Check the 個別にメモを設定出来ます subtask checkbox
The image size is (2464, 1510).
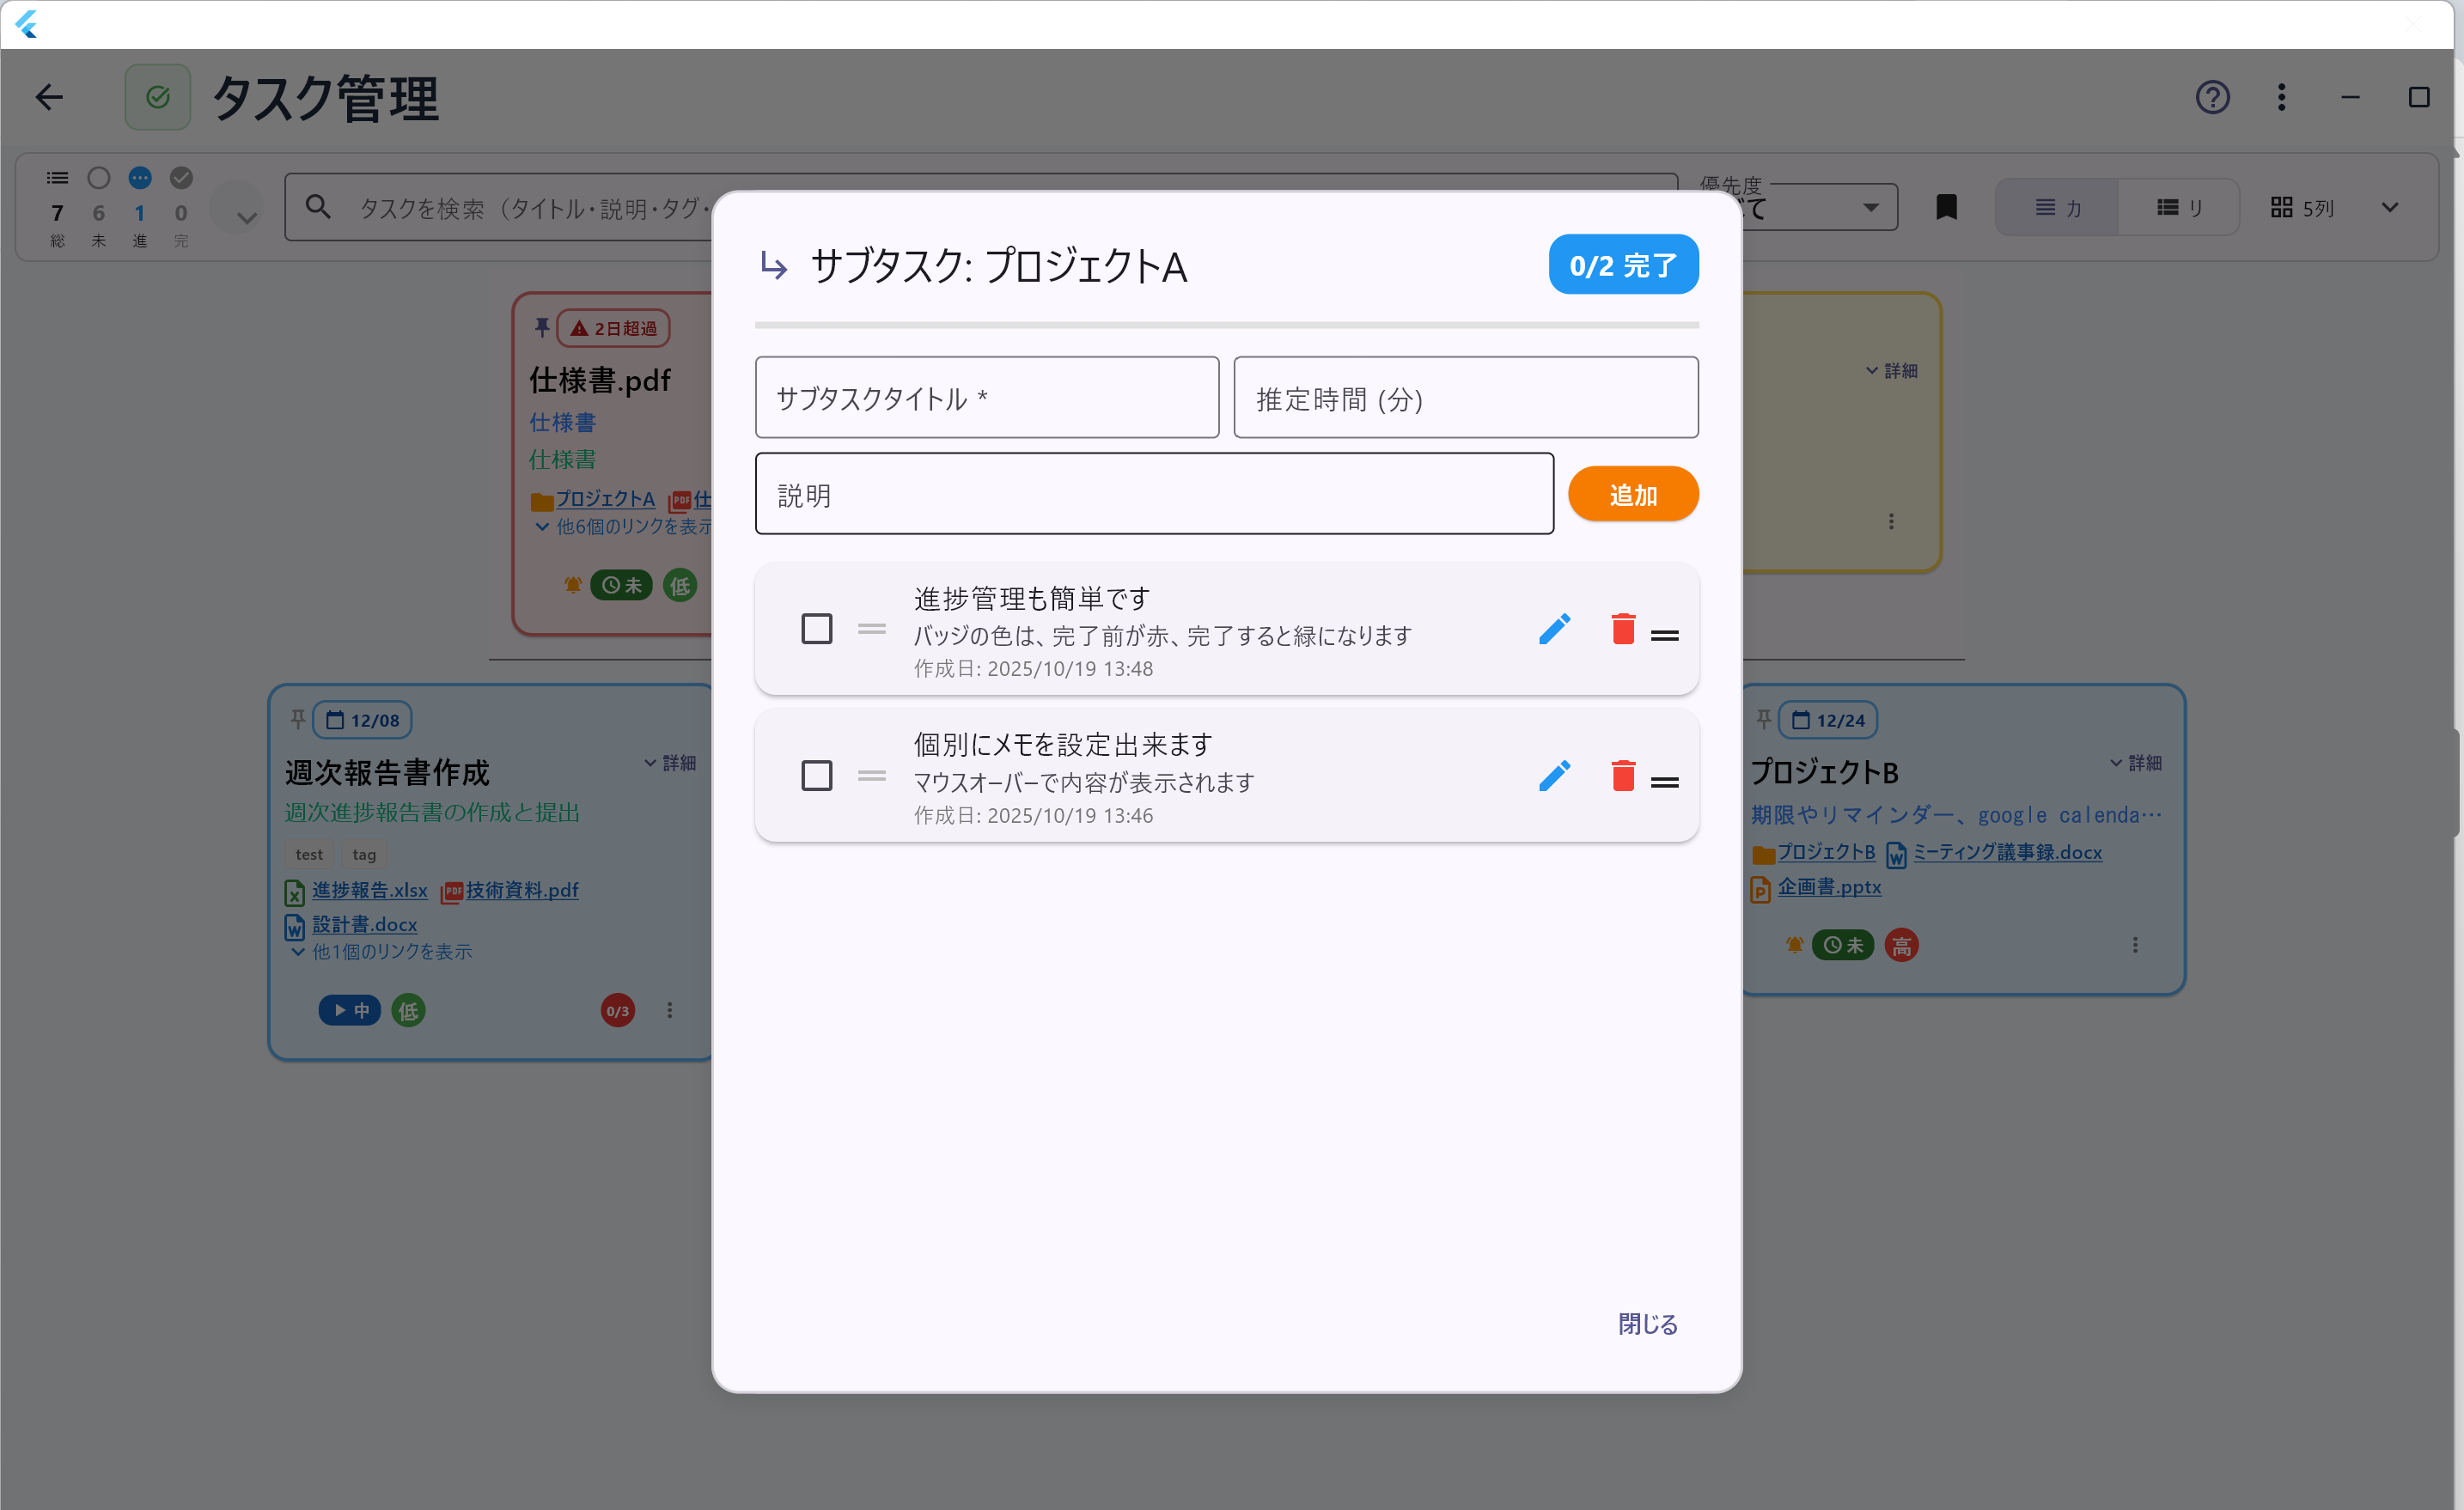pos(817,775)
